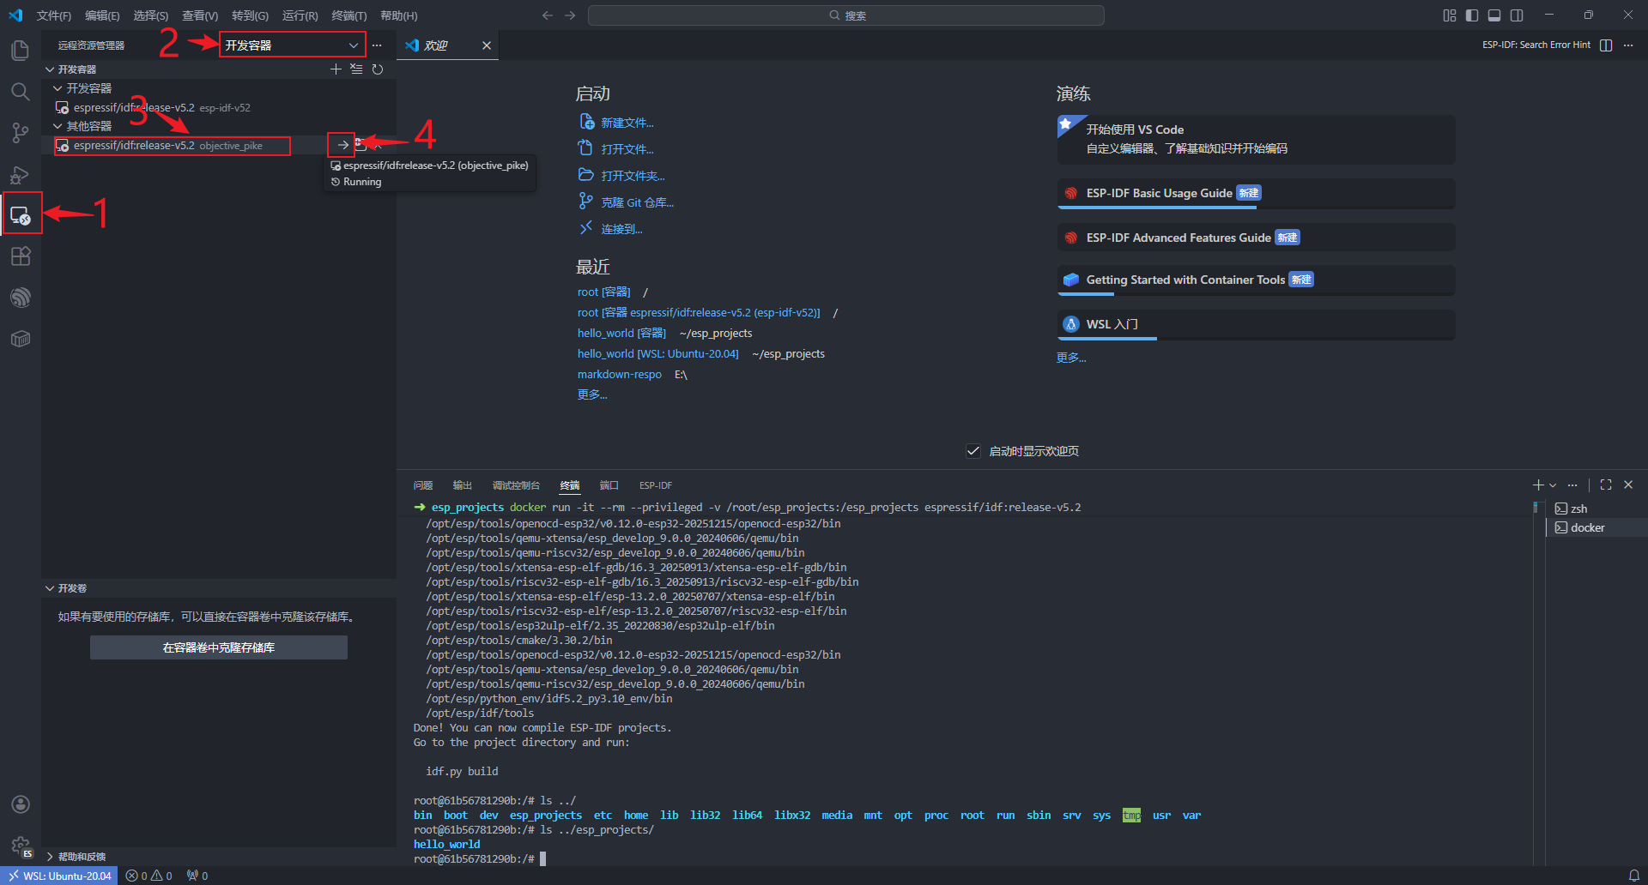Open the 查看(V) menu
The width and height of the screenshot is (1648, 885).
click(x=200, y=15)
